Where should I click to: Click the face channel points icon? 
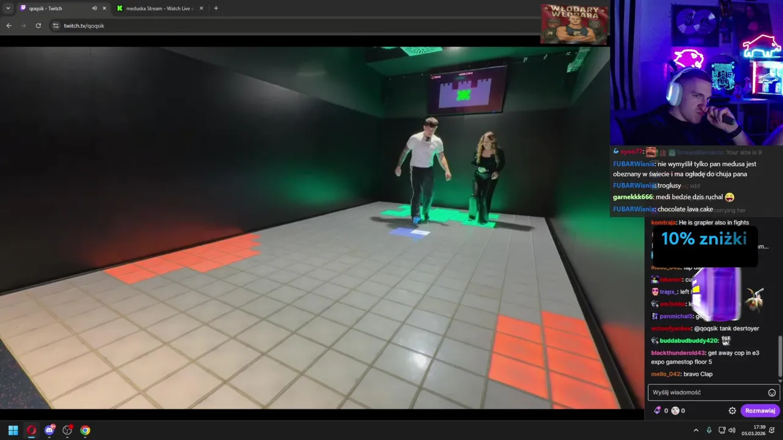(675, 411)
